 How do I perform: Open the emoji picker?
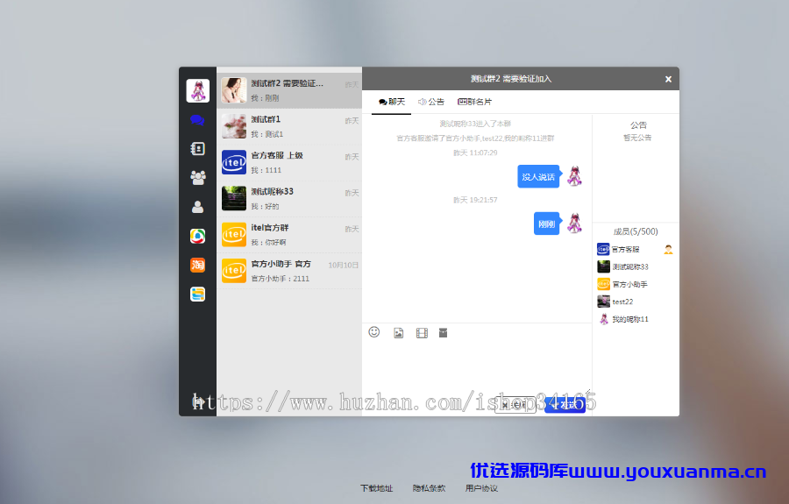(x=373, y=332)
